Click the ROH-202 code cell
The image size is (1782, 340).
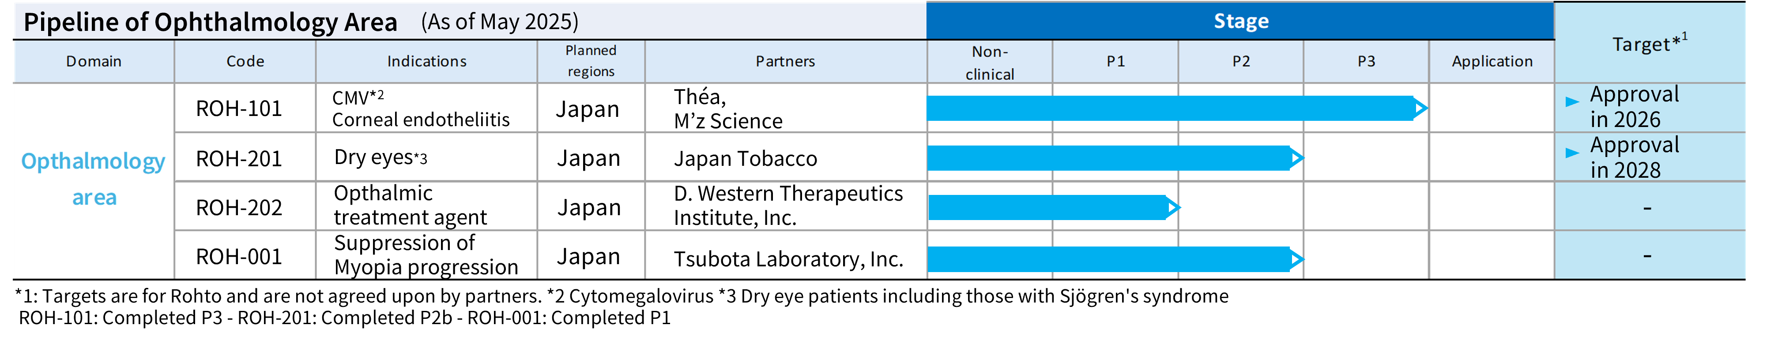point(239,207)
